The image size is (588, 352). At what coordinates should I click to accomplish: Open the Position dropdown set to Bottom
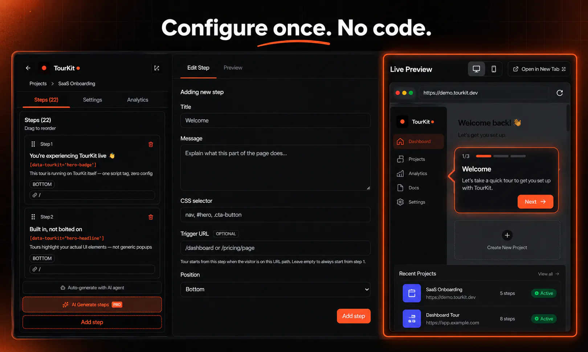pos(275,290)
